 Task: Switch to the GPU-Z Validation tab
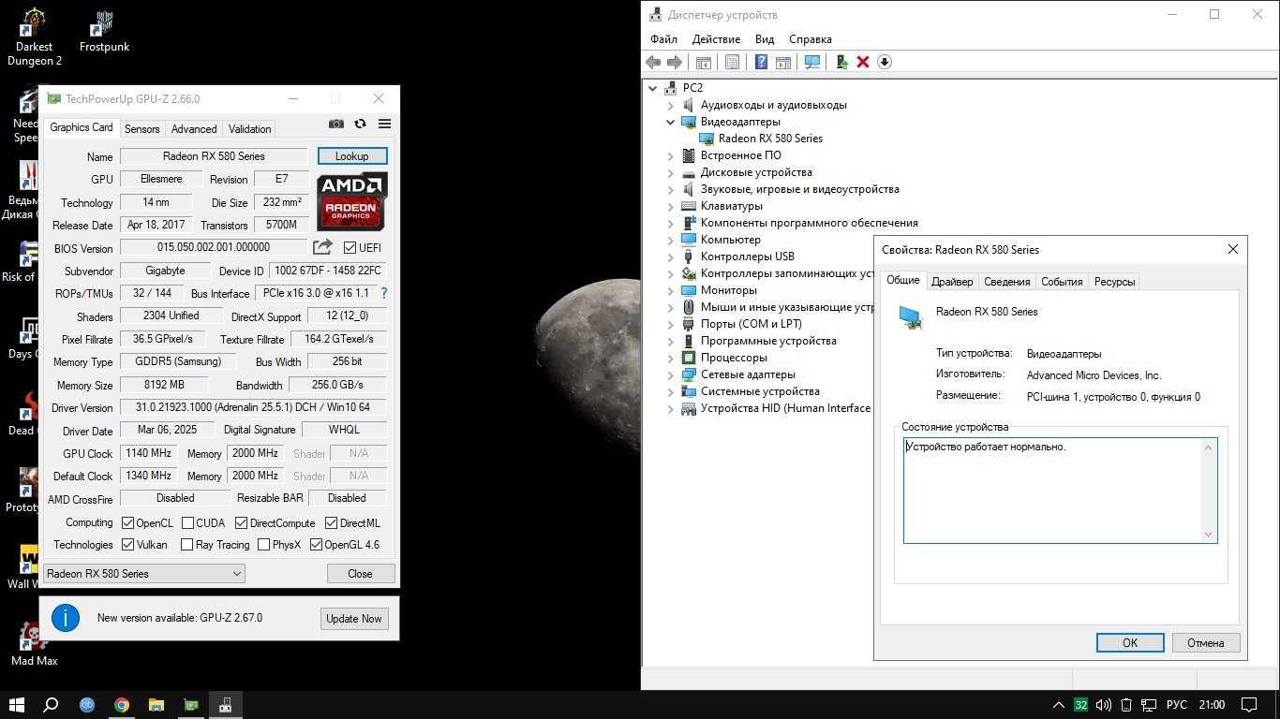click(x=249, y=129)
